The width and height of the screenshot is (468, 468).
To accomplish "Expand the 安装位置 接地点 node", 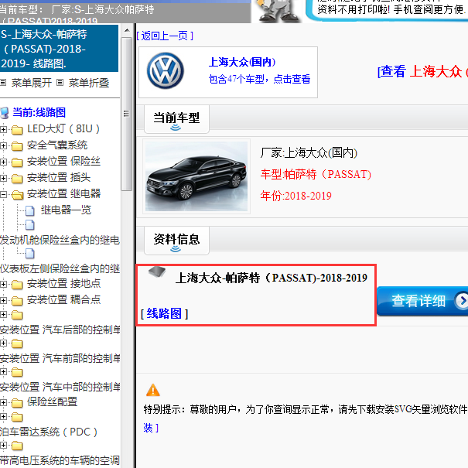I will point(3,284).
